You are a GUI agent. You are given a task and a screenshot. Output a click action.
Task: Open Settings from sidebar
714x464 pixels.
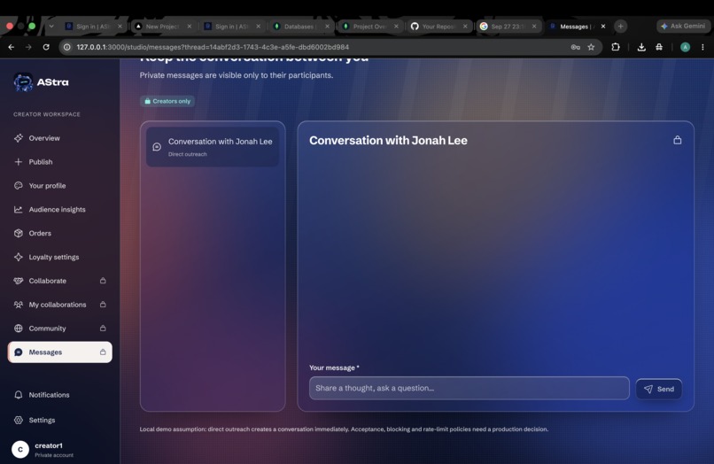pos(42,420)
